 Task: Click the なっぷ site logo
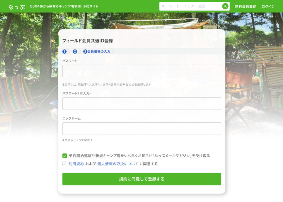(x=16, y=7)
